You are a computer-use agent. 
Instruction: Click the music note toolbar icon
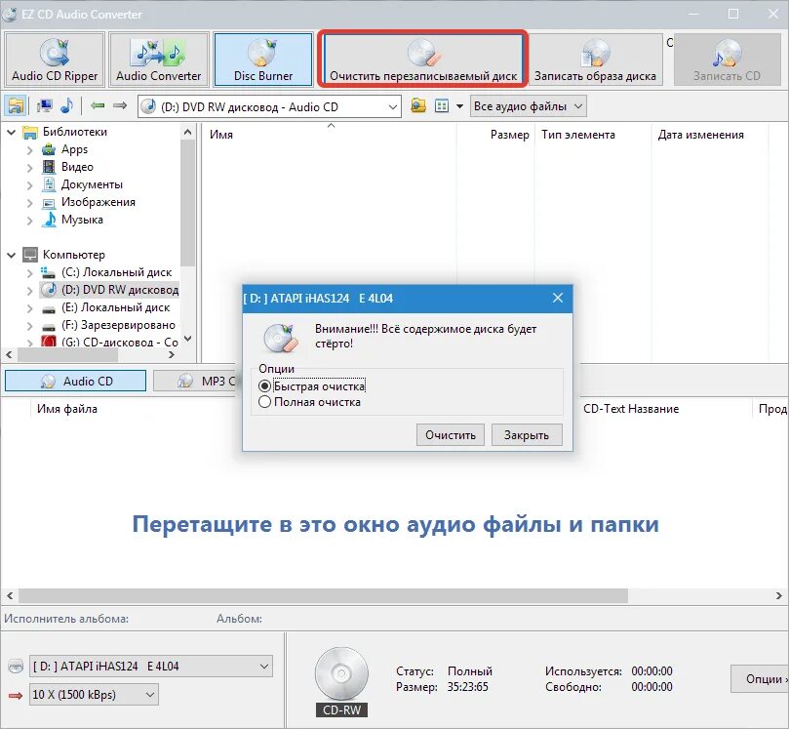pyautogui.click(x=66, y=106)
